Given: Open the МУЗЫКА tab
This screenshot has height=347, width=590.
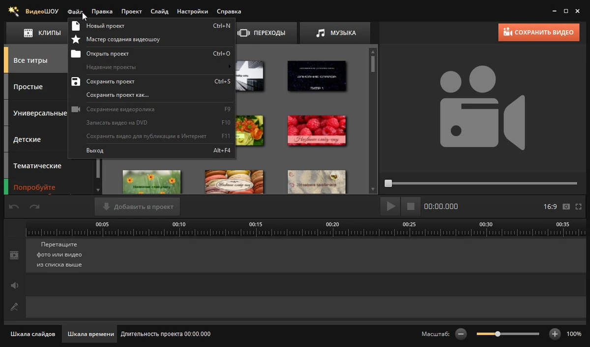Looking at the screenshot, I should 336,33.
